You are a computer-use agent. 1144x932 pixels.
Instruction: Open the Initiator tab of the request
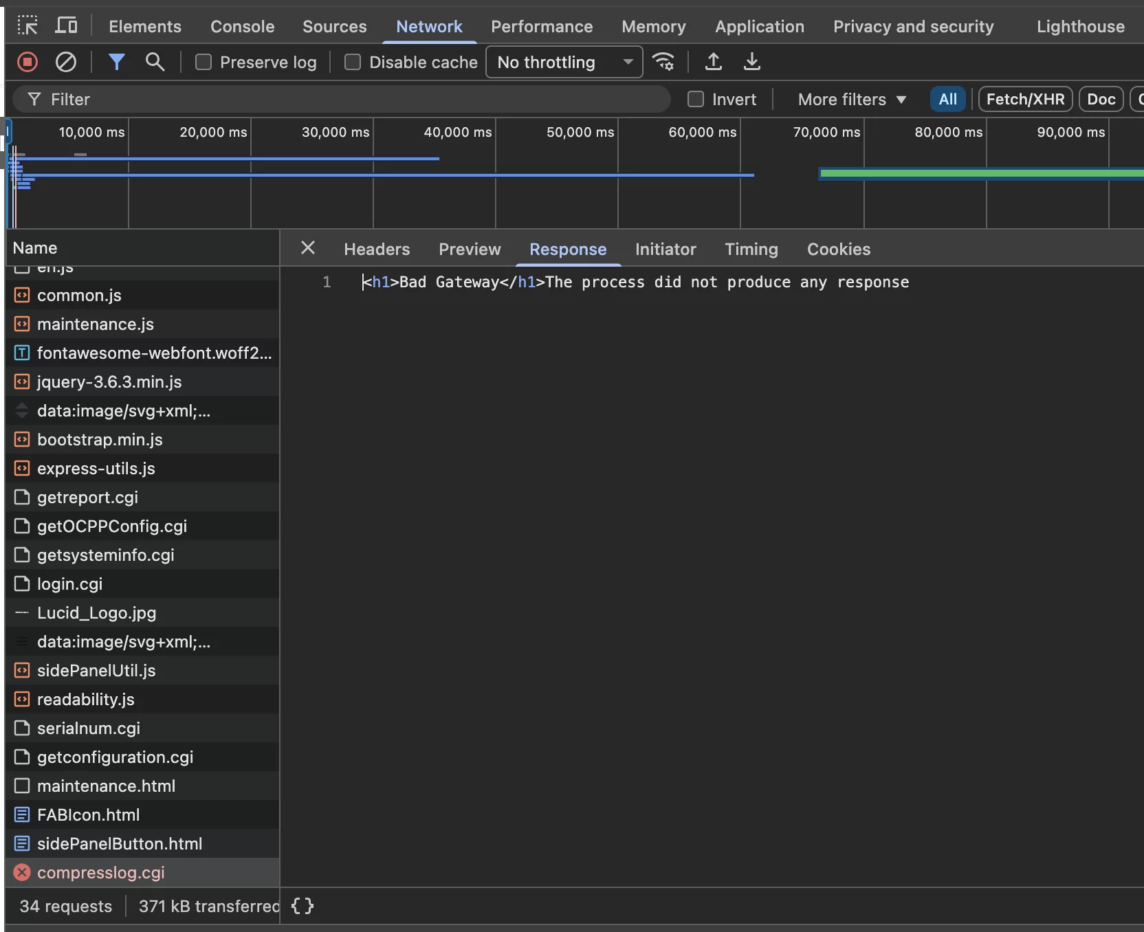pos(665,249)
